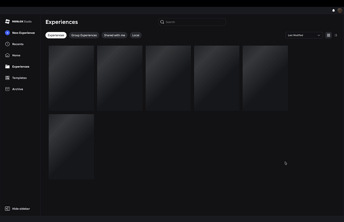Click the search magnifier icon

pos(162,22)
